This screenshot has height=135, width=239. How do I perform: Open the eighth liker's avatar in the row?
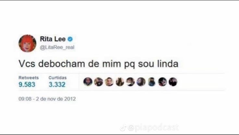click(x=162, y=82)
